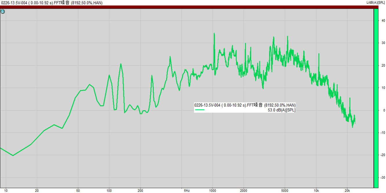Click the curve's lowest point near 12 Hz

click(x=13, y=155)
